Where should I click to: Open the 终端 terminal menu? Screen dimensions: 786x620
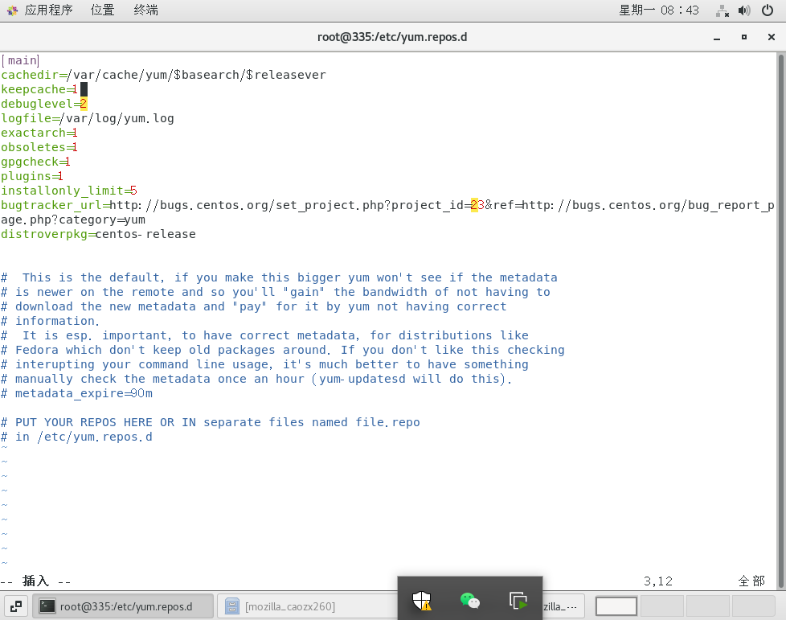[146, 10]
